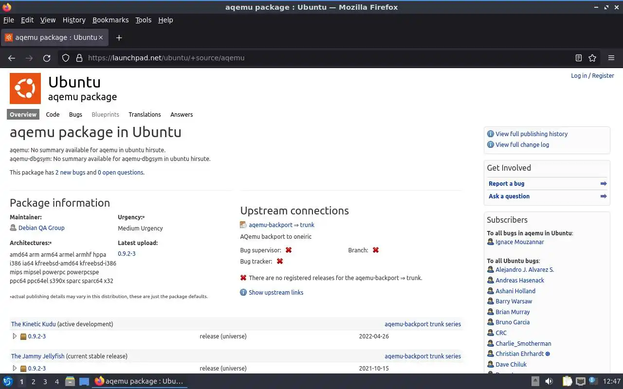
Task: Click info icon beside View full publishing history
Action: pos(491,134)
